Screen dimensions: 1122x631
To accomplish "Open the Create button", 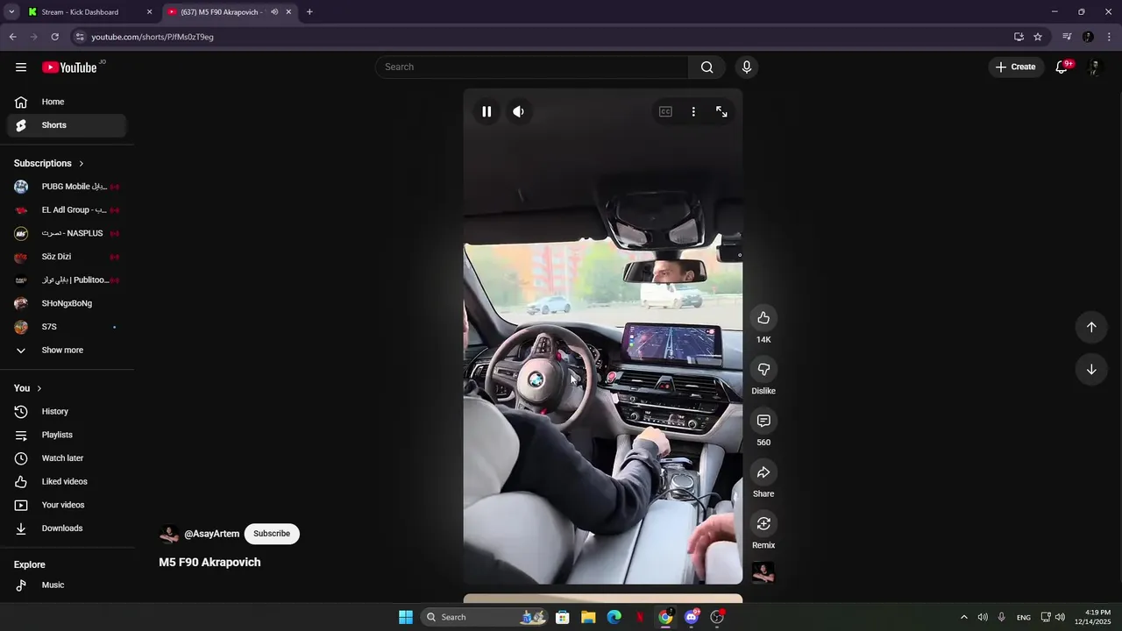I will (1016, 67).
